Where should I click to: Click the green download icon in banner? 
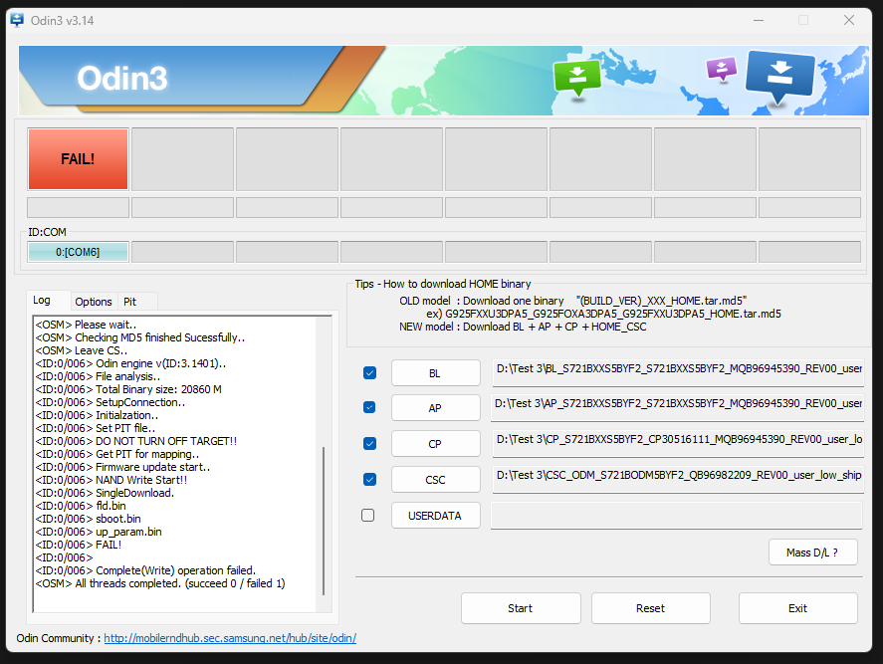pos(577,77)
